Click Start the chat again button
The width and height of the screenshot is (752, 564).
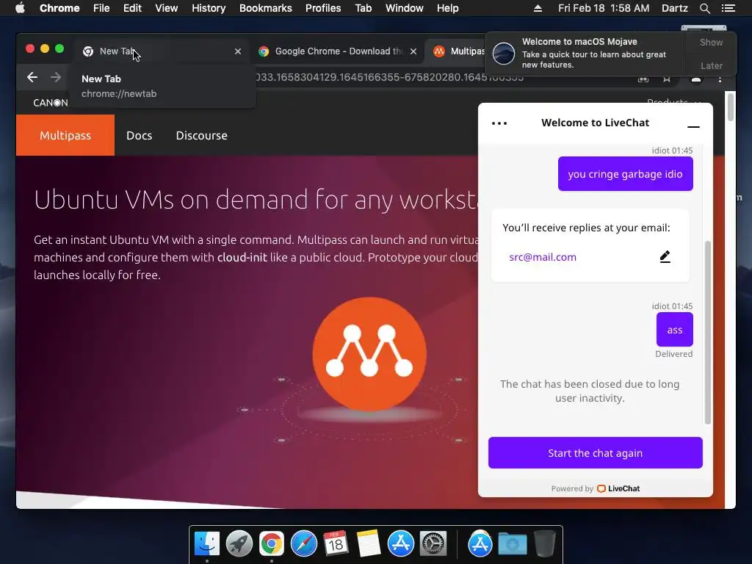pyautogui.click(x=595, y=452)
